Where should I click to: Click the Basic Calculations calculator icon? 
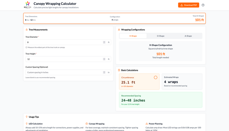[119, 70]
